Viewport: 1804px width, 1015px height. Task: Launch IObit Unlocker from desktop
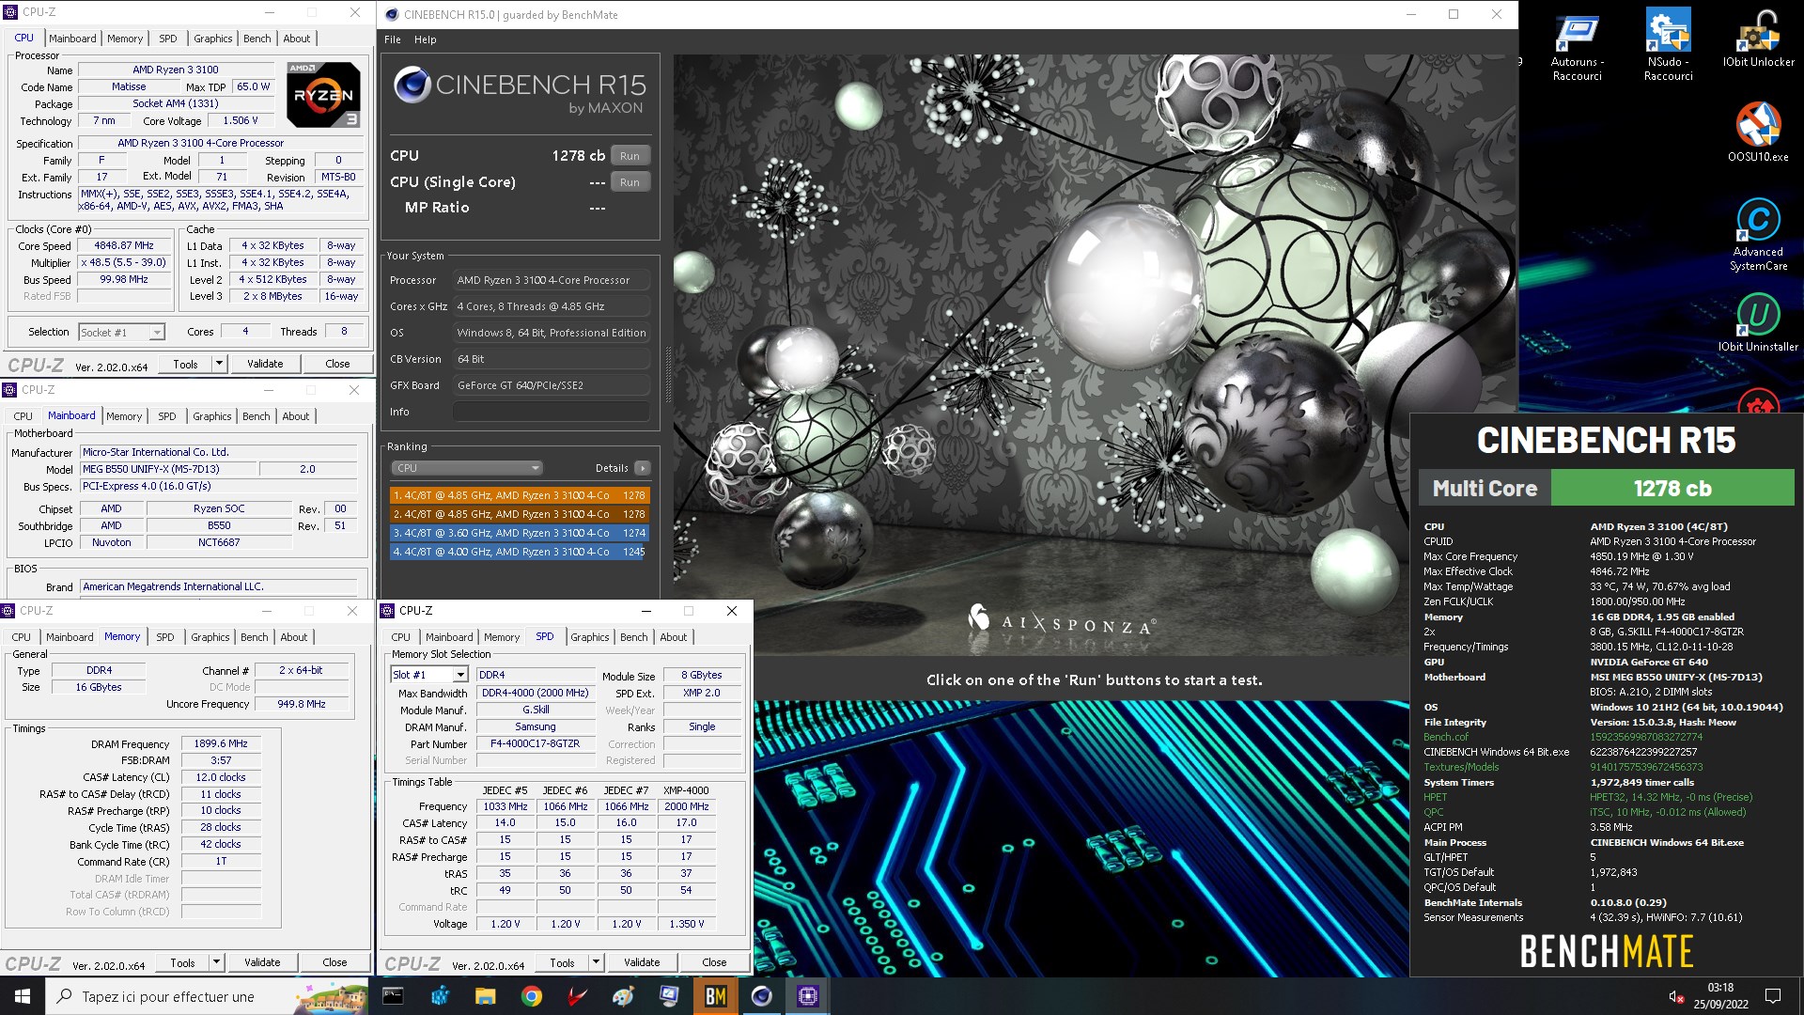(1758, 39)
